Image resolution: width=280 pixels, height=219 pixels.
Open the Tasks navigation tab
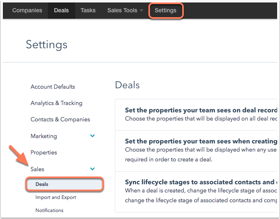coord(88,10)
